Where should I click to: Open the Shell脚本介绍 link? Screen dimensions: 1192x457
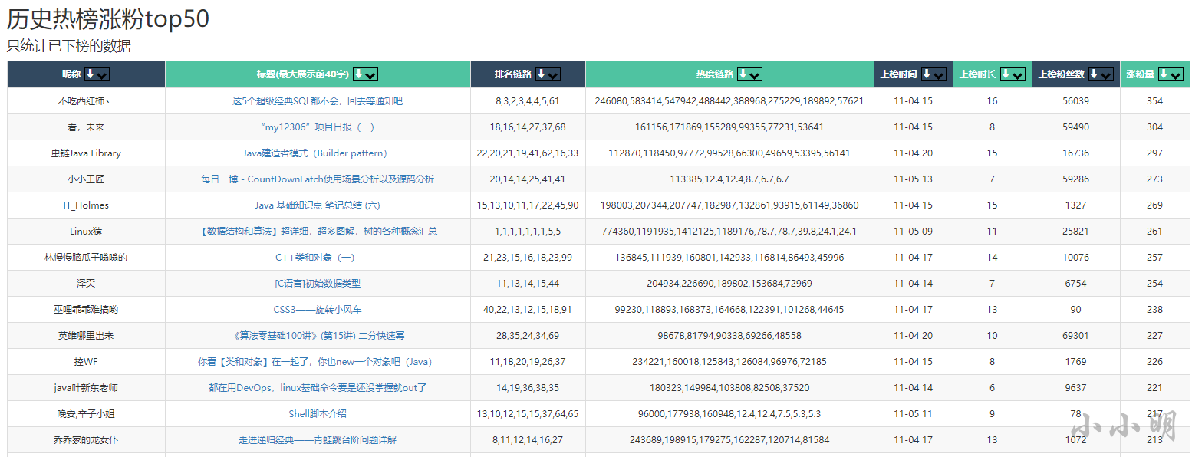[318, 414]
